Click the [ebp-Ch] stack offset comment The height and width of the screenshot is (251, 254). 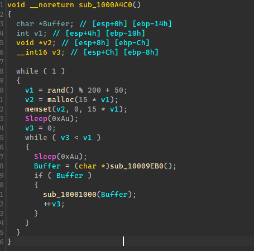[132, 43]
